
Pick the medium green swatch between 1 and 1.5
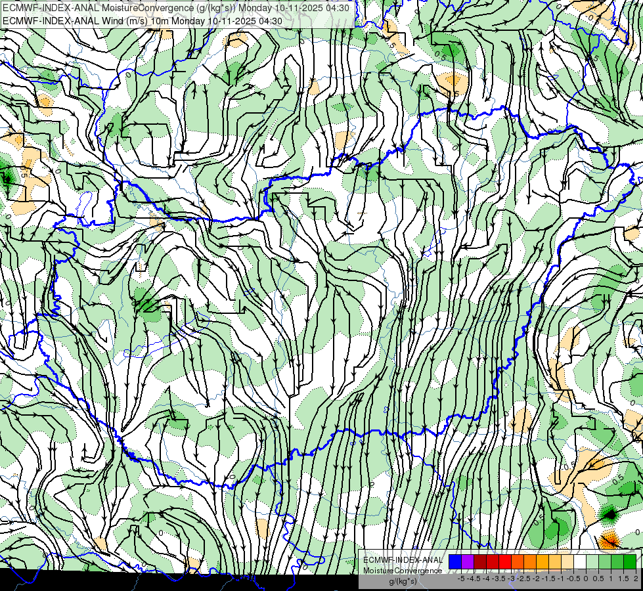point(617,561)
